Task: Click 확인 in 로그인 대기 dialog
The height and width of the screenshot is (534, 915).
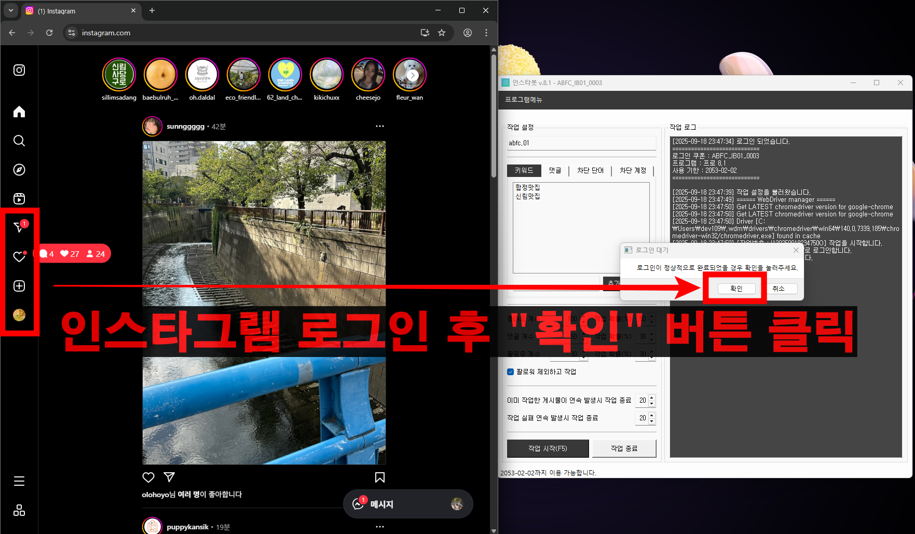Action: pyautogui.click(x=736, y=289)
